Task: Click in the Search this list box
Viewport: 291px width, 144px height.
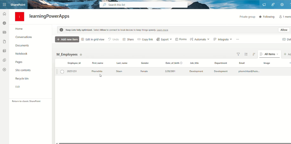Action: coord(144,5)
